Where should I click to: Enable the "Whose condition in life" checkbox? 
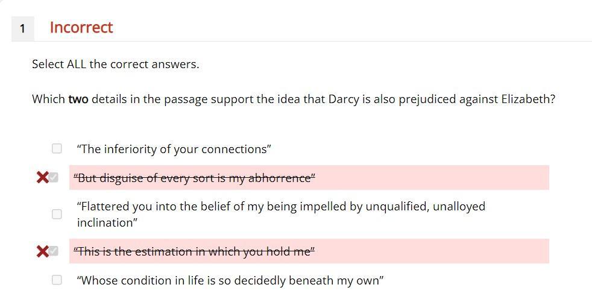[57, 280]
